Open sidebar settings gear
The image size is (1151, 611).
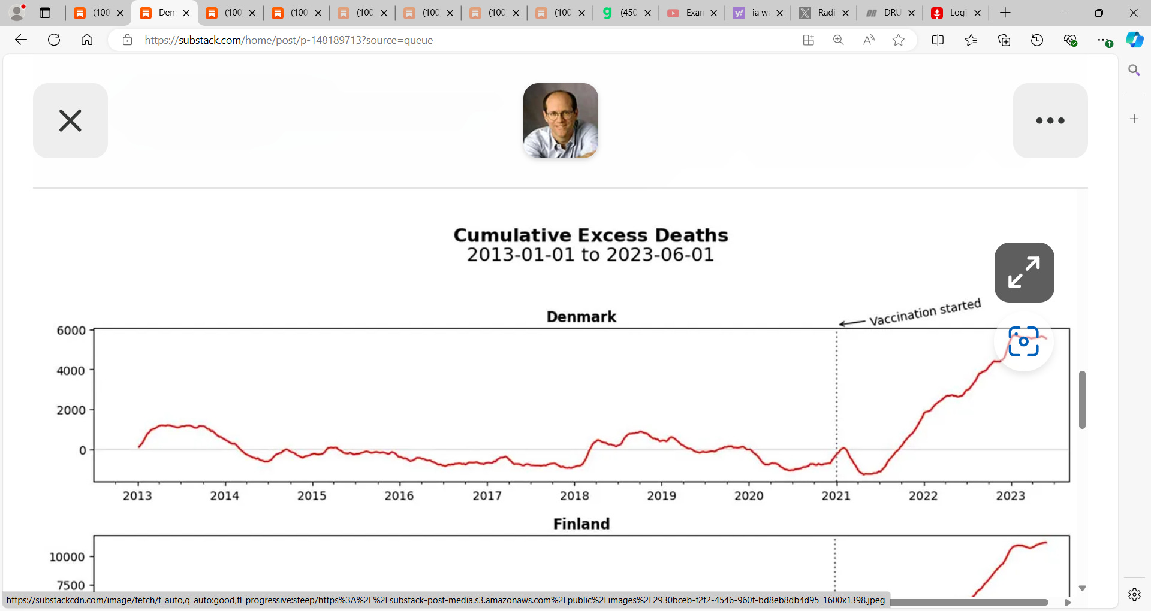click(x=1134, y=594)
